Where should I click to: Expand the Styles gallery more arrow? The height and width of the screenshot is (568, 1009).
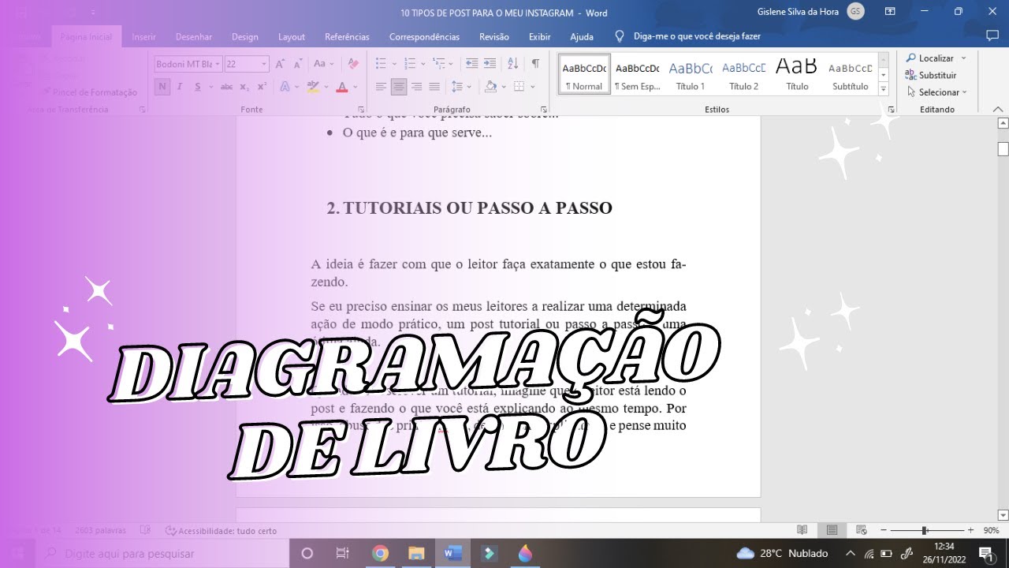click(884, 90)
